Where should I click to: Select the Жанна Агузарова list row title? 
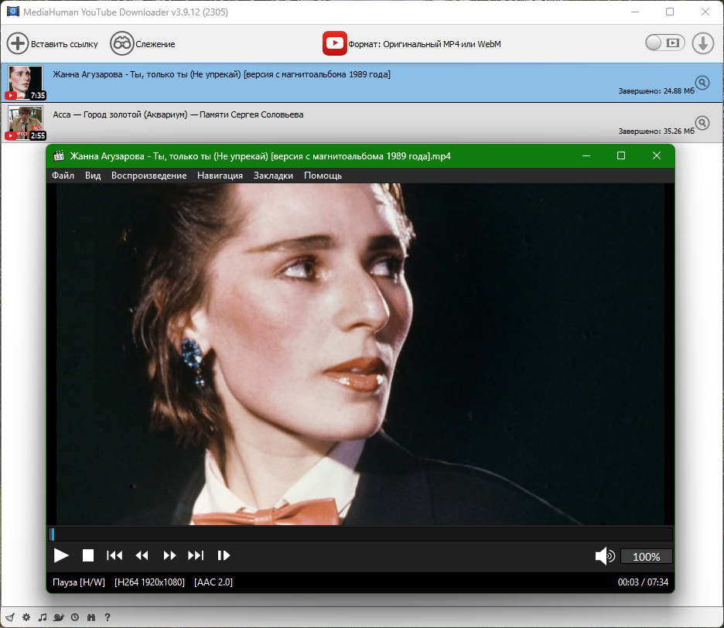(222, 74)
